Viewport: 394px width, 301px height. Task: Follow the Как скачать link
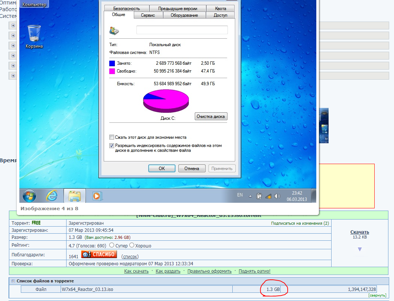136,271
